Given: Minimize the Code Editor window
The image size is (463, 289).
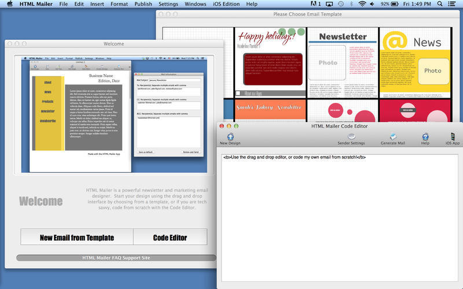Looking at the screenshot, I should pos(229,126).
